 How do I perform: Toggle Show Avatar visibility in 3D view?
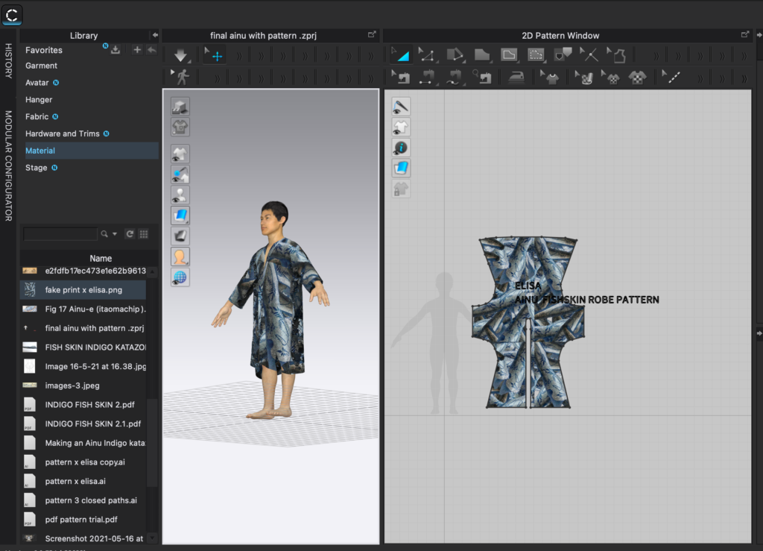point(180,195)
